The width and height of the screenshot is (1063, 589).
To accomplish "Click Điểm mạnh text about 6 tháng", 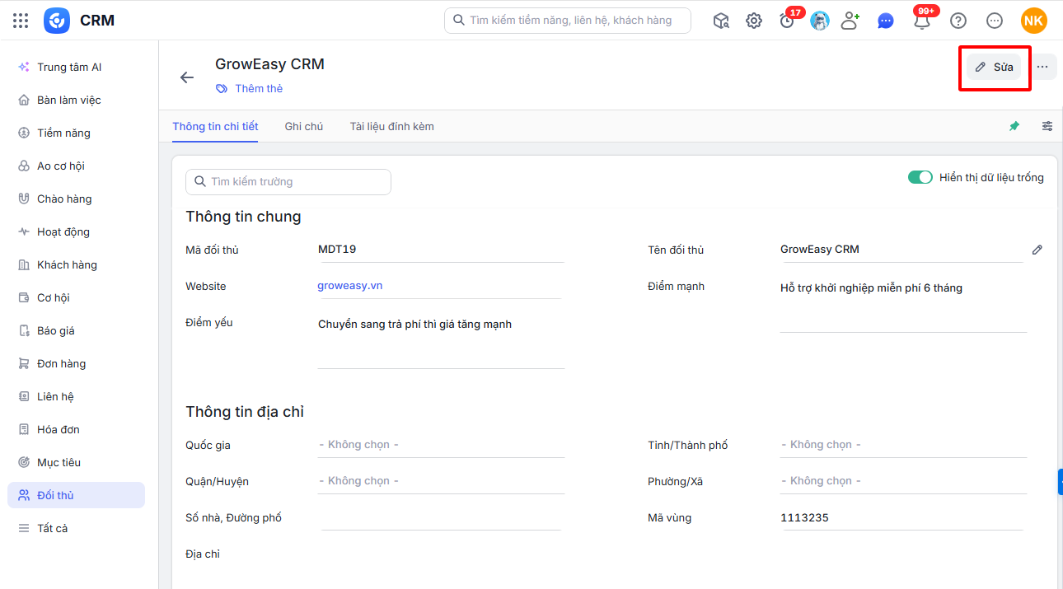I will (871, 287).
